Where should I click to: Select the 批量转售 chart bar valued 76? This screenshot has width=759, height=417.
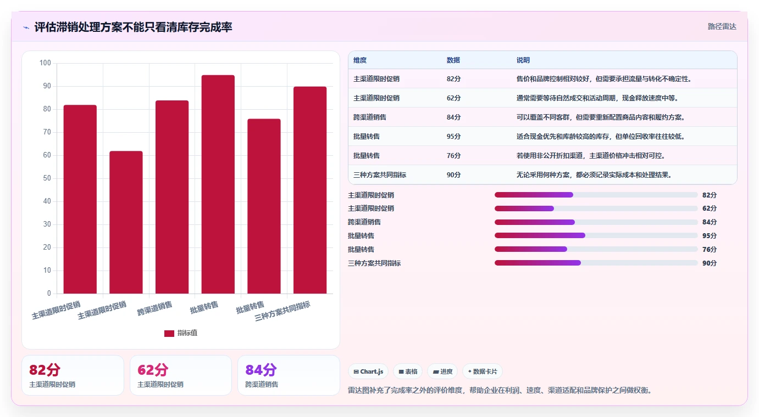pos(264,206)
